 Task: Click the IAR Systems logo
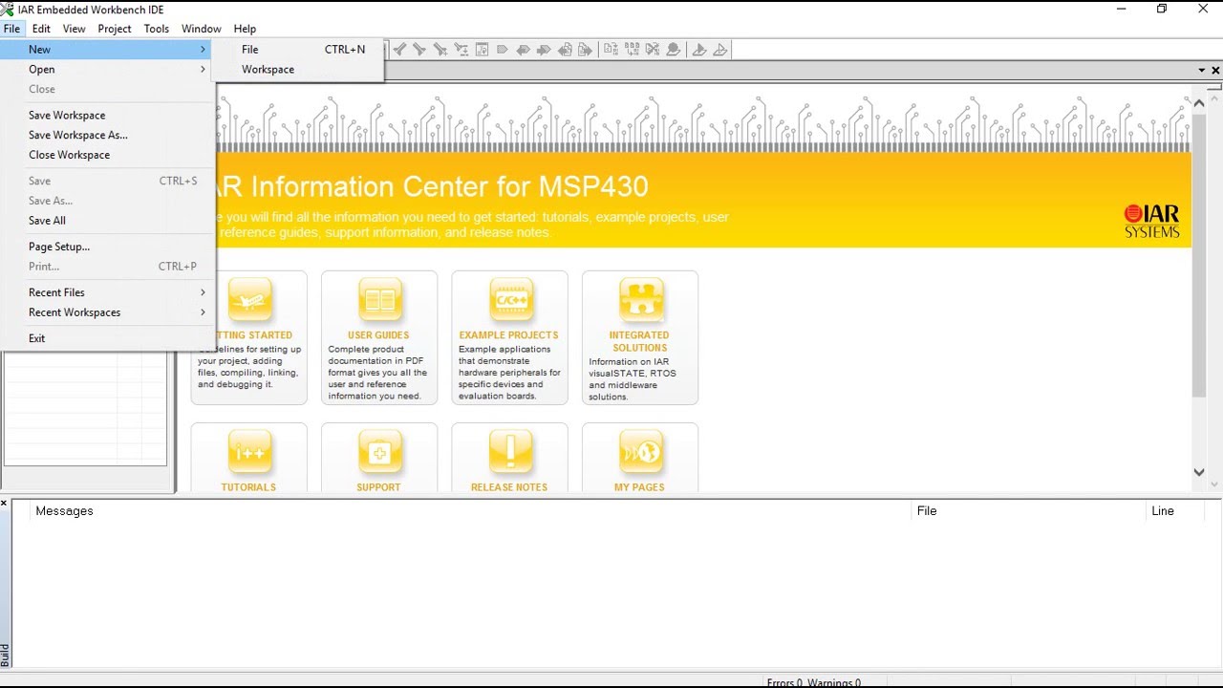pos(1151,221)
